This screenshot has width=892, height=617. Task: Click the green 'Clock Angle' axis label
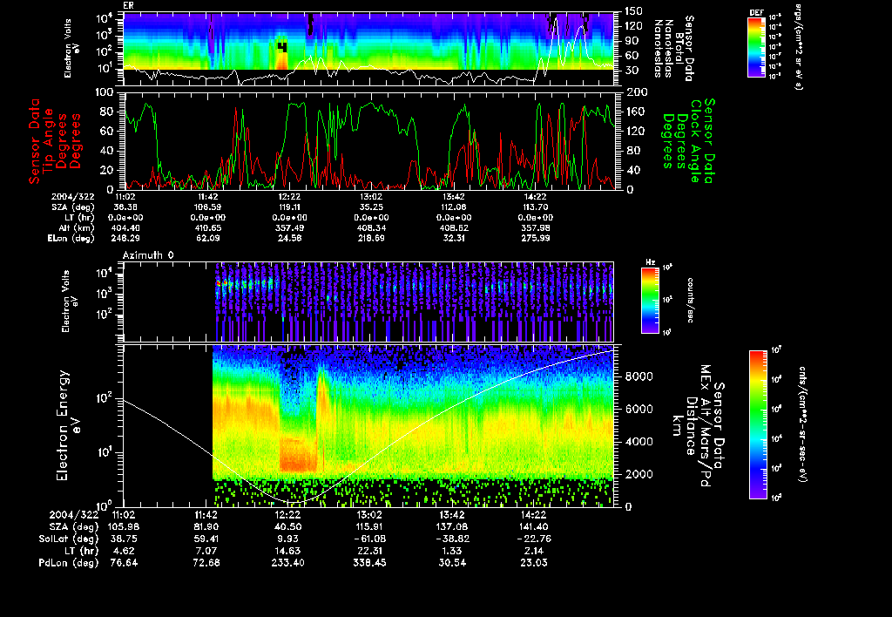pos(694,141)
